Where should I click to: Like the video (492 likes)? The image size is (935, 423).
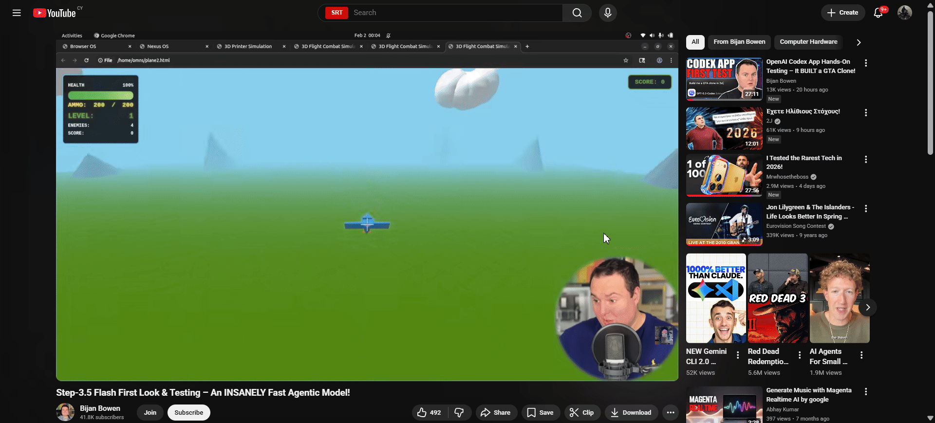tap(429, 413)
